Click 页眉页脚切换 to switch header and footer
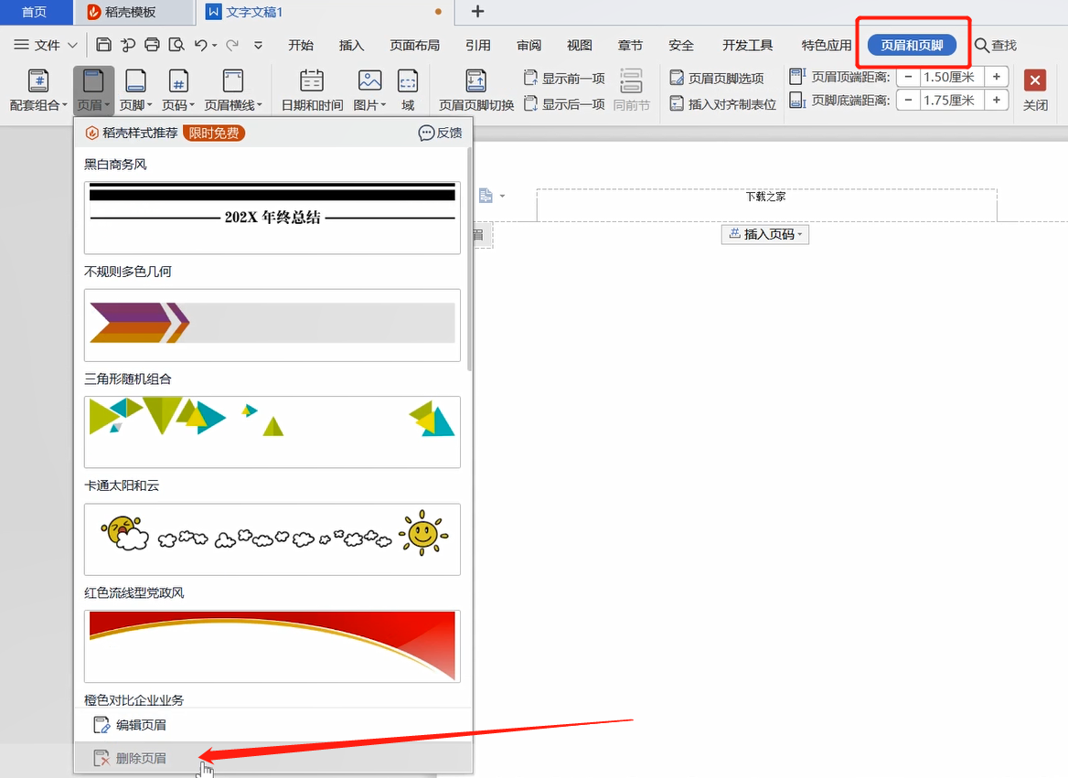1068x778 pixels. 476,91
